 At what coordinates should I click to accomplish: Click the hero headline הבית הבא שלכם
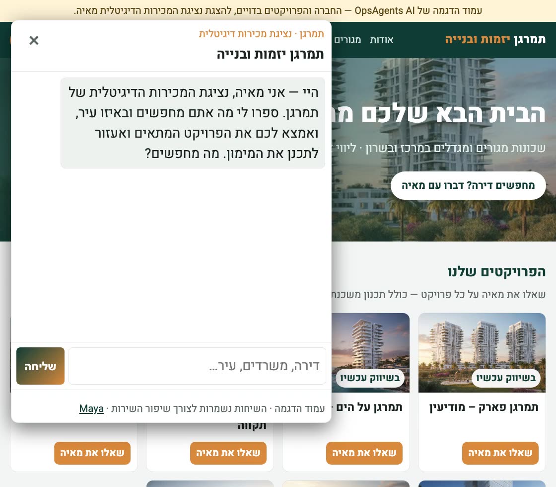438,114
